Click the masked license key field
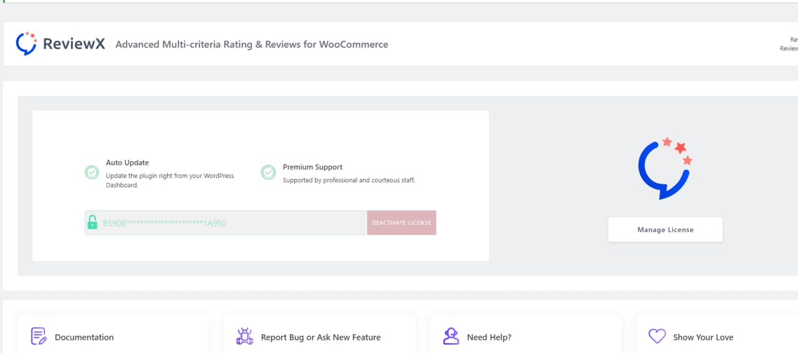The height and width of the screenshot is (353, 798). 226,222
